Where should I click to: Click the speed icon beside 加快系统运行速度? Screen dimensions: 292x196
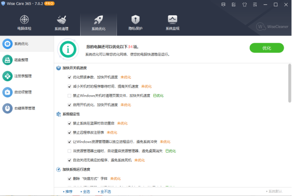point(59,170)
